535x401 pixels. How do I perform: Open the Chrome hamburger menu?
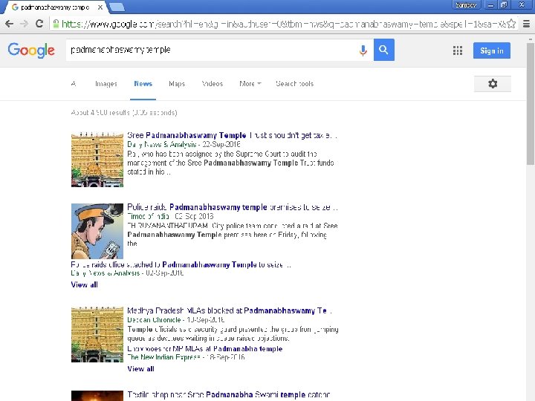tap(527, 24)
